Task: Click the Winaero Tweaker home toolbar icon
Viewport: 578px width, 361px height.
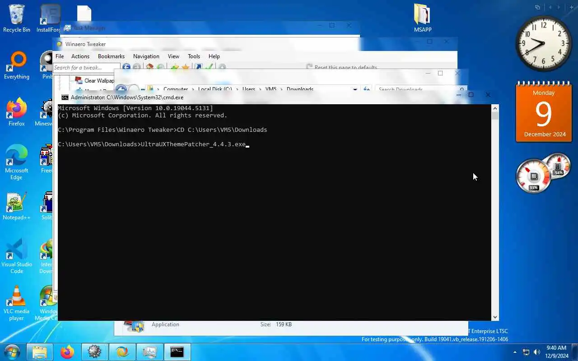Action: click(x=150, y=67)
